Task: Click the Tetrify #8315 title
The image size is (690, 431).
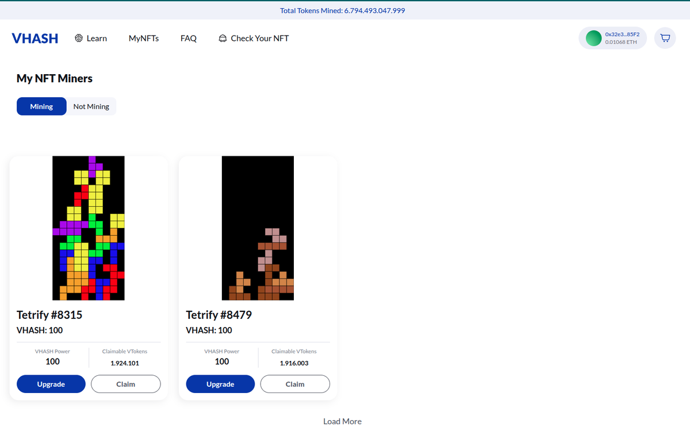Action: (x=49, y=315)
